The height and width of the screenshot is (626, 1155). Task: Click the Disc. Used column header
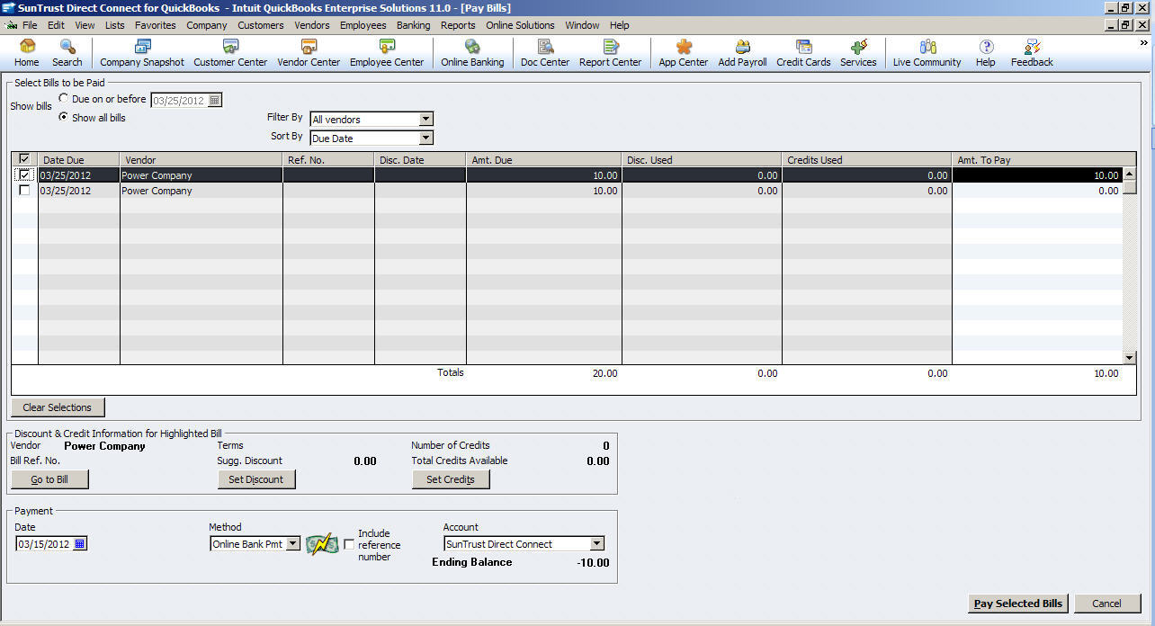pos(702,160)
